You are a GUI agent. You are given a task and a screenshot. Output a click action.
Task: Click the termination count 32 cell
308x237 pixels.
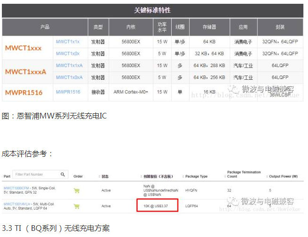[x=229, y=190]
